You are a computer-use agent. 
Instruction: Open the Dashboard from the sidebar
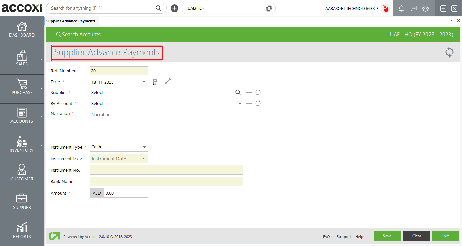coord(22,30)
